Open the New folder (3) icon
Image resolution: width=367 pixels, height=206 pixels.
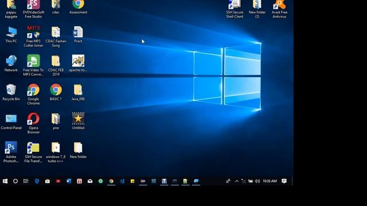pos(257,9)
